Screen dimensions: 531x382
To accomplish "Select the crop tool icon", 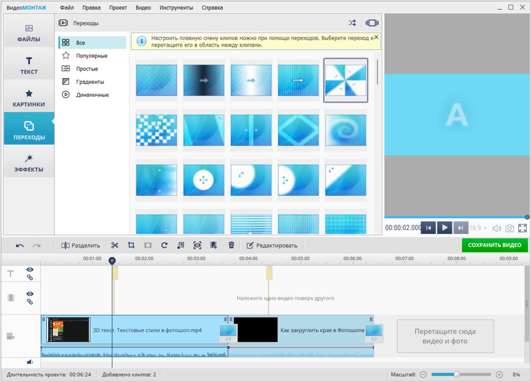I will [x=131, y=245].
